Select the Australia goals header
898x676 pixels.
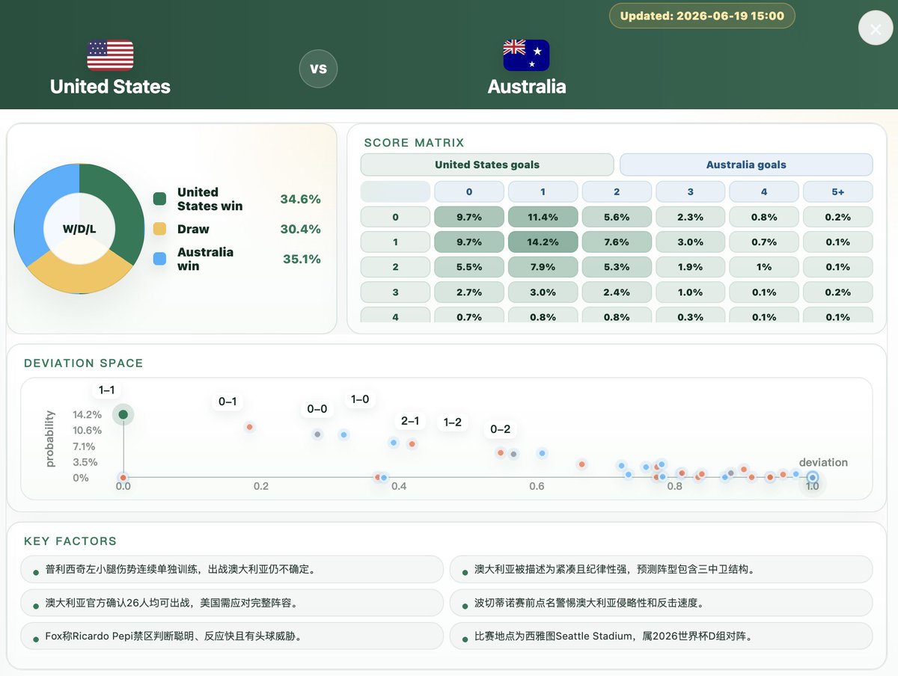(x=746, y=165)
